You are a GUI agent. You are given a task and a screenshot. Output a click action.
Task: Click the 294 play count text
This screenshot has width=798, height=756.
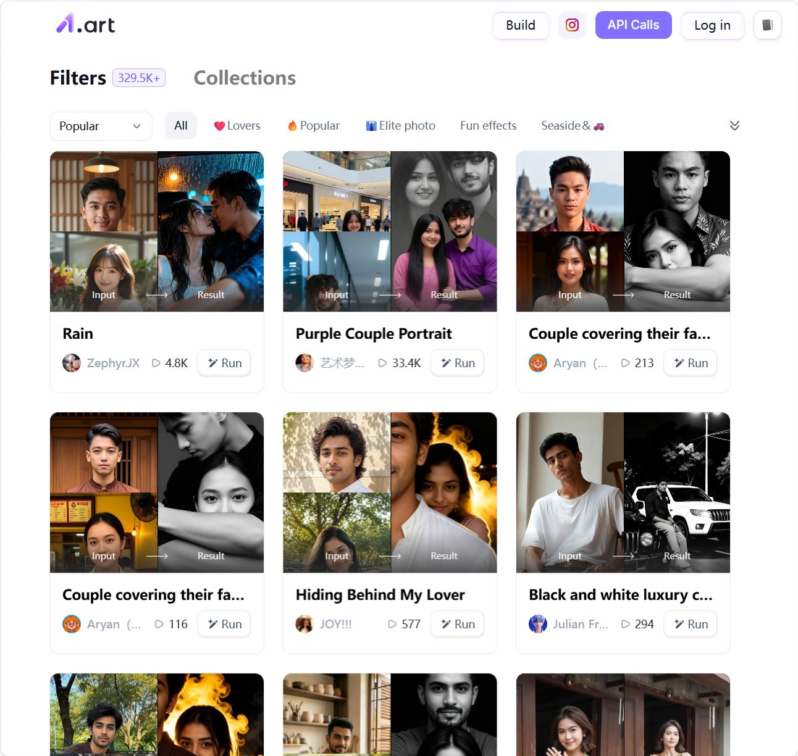coord(644,624)
